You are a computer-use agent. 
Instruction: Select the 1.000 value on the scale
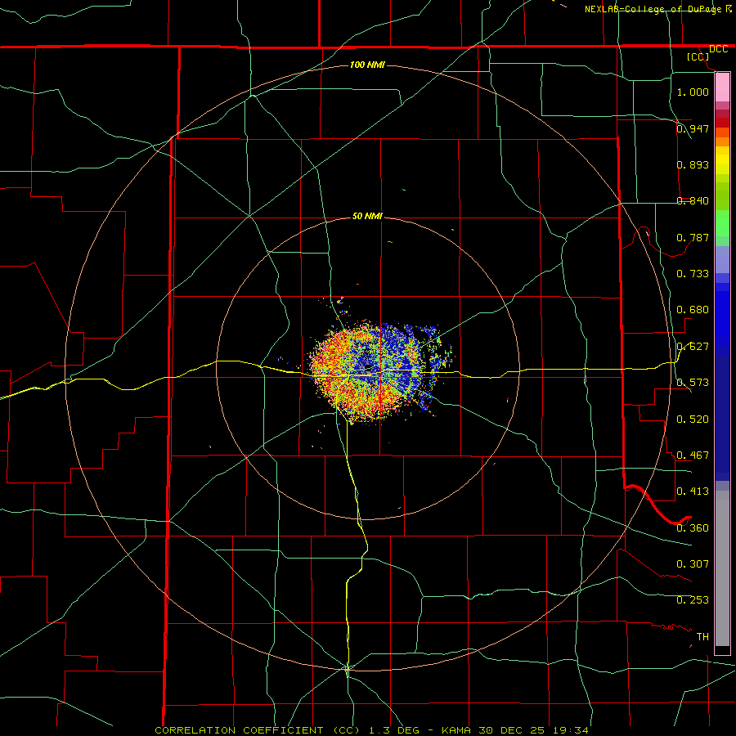pyautogui.click(x=693, y=92)
